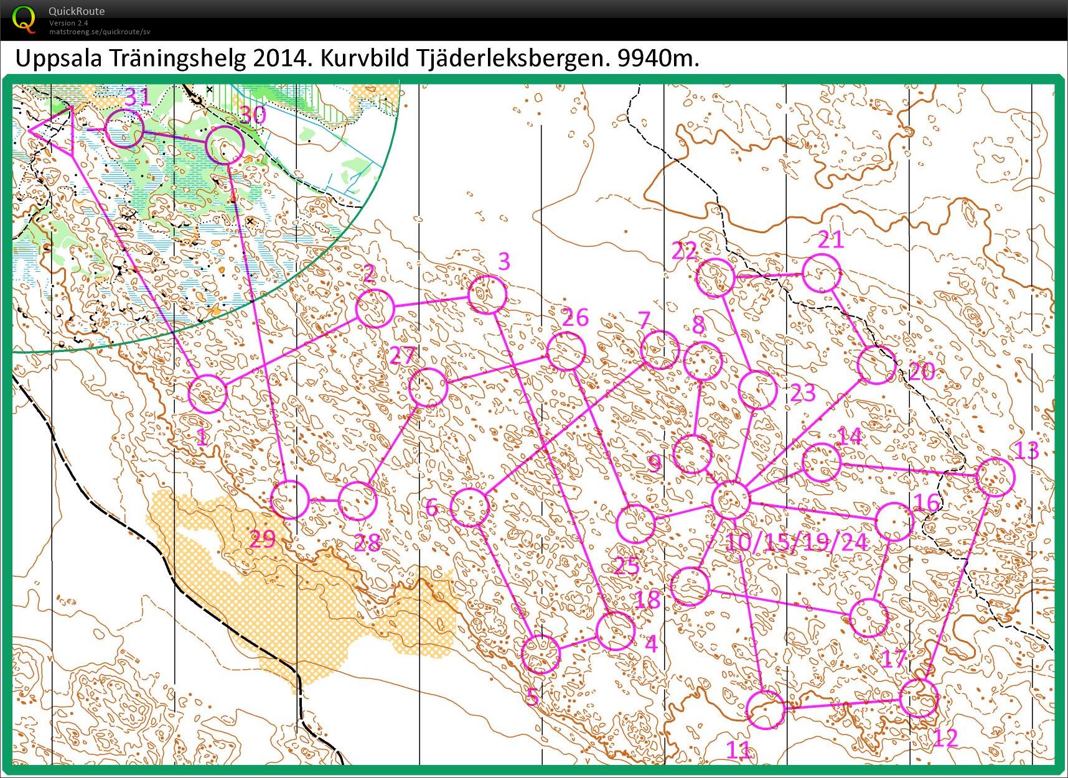Select control circle 25
Viewport: 1068px width, 778px height.
(x=636, y=524)
